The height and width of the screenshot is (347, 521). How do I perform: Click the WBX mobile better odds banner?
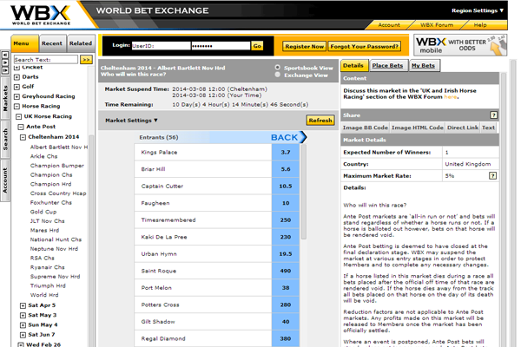(x=460, y=45)
